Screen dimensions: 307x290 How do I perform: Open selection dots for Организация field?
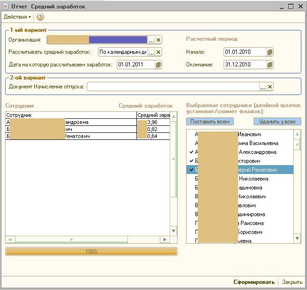(x=151, y=40)
